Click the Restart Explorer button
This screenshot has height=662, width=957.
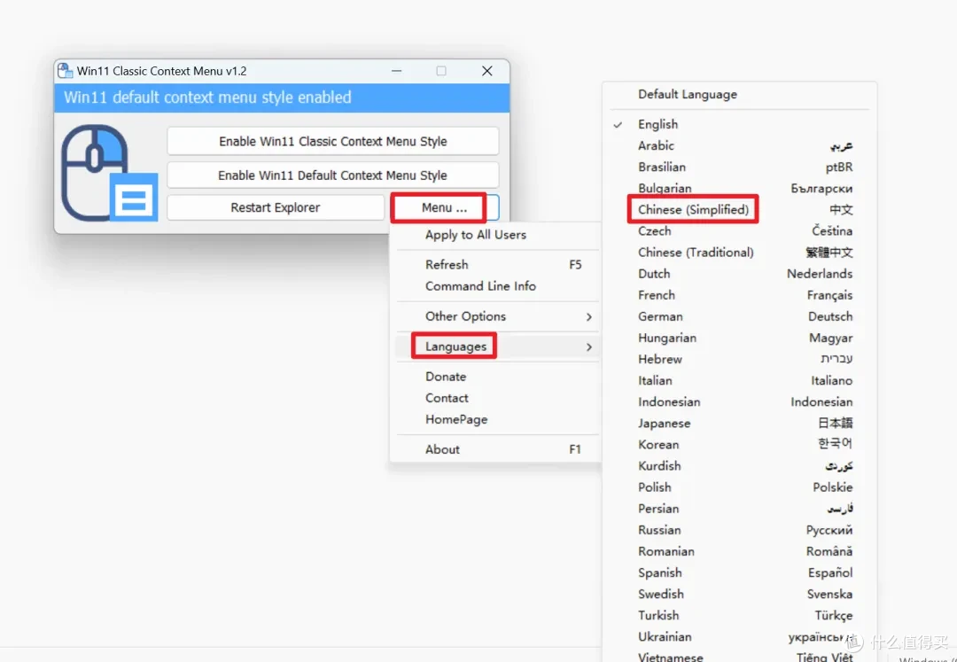[276, 207]
